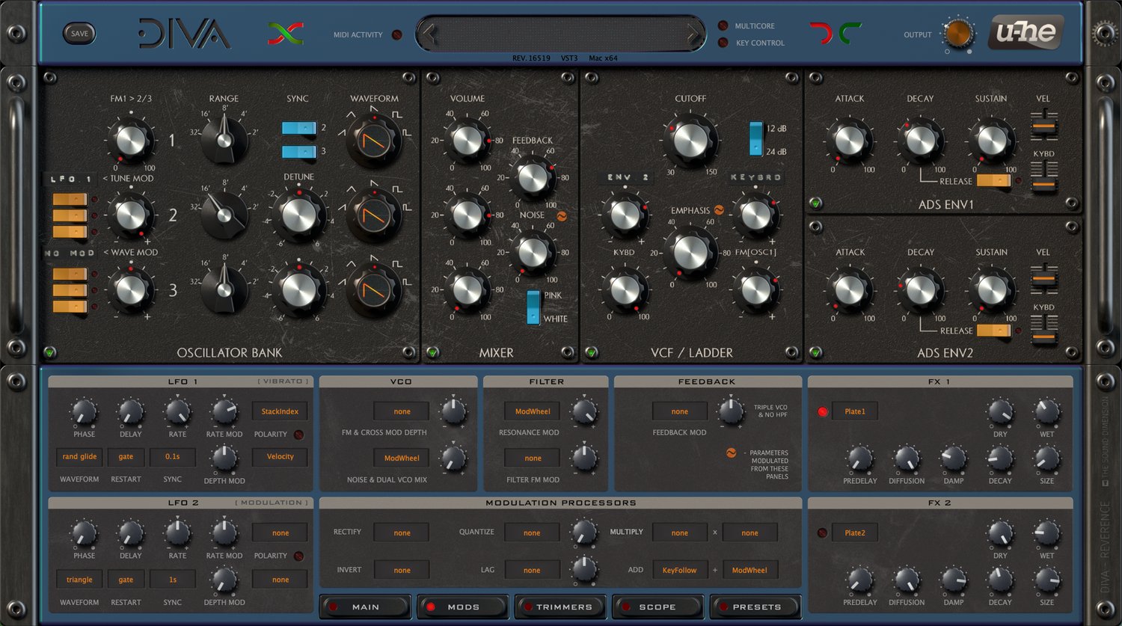Click the red-green crossed randomize icon
This screenshot has width=1122, height=626.
tap(286, 34)
